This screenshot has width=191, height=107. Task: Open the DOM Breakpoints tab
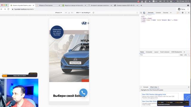(x=176, y=52)
